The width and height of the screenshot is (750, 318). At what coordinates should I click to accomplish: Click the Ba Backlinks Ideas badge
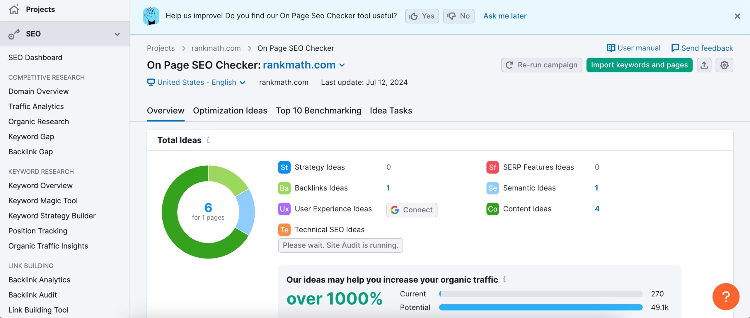284,188
